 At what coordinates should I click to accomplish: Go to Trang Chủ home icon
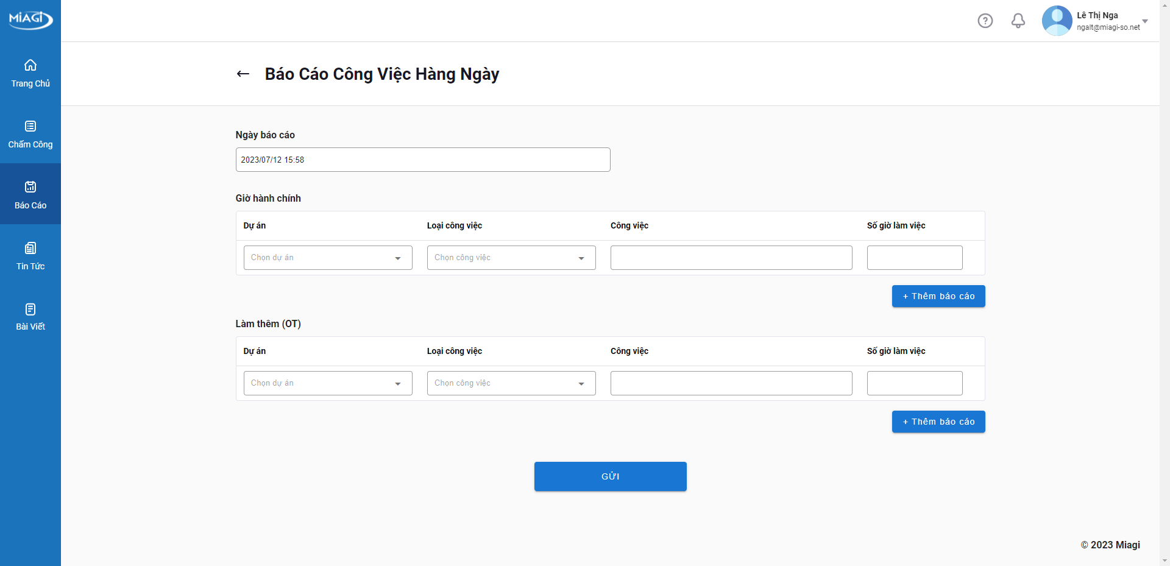tap(30, 66)
